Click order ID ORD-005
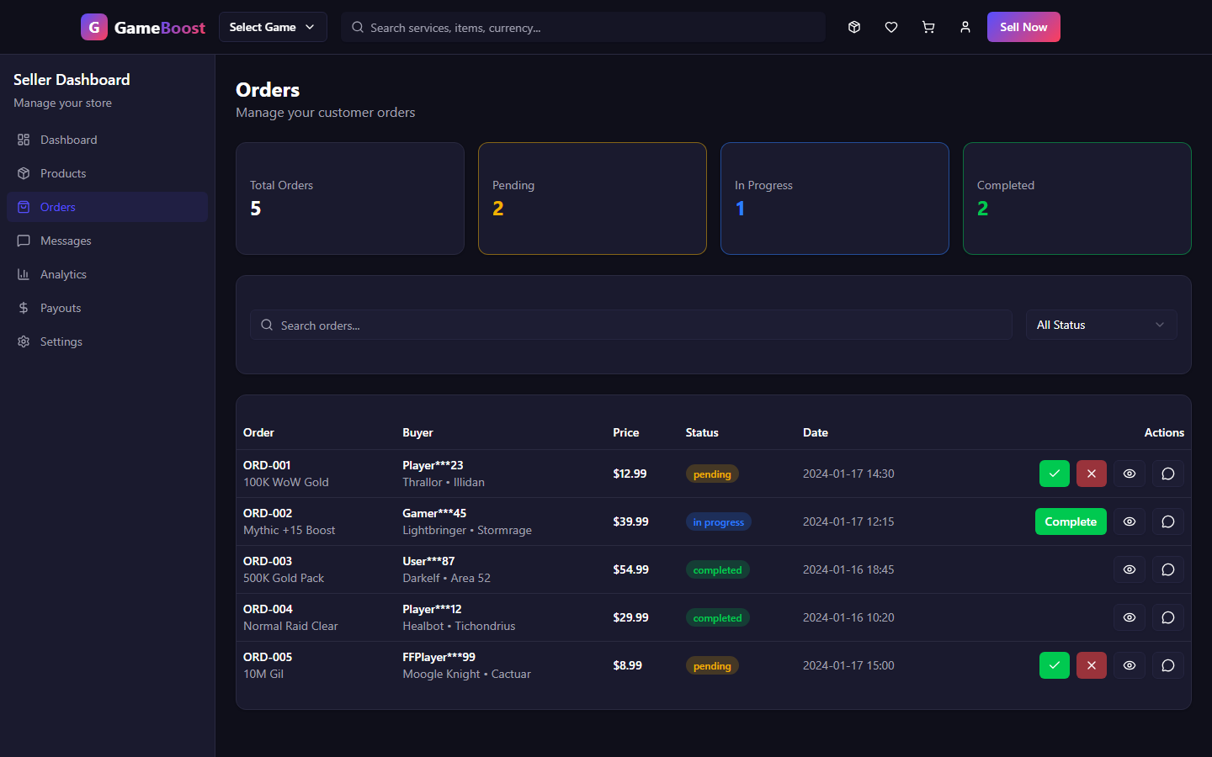The image size is (1212, 757). coord(268,657)
